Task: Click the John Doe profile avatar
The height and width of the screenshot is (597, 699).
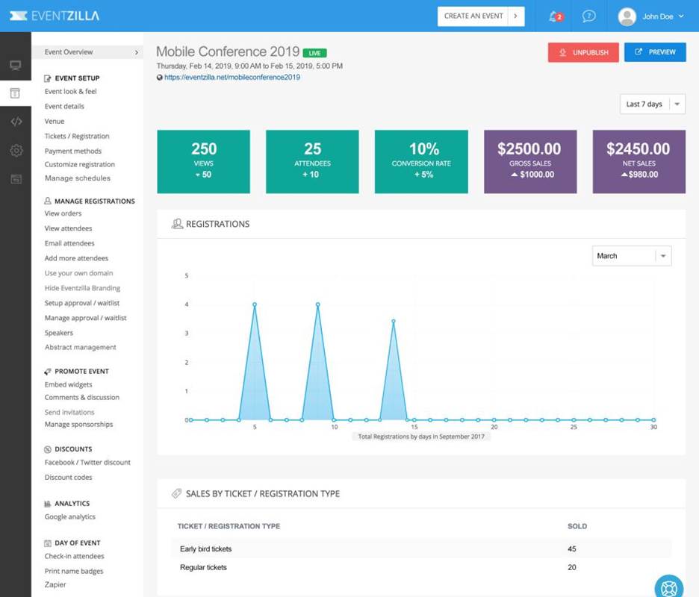Action: [627, 16]
